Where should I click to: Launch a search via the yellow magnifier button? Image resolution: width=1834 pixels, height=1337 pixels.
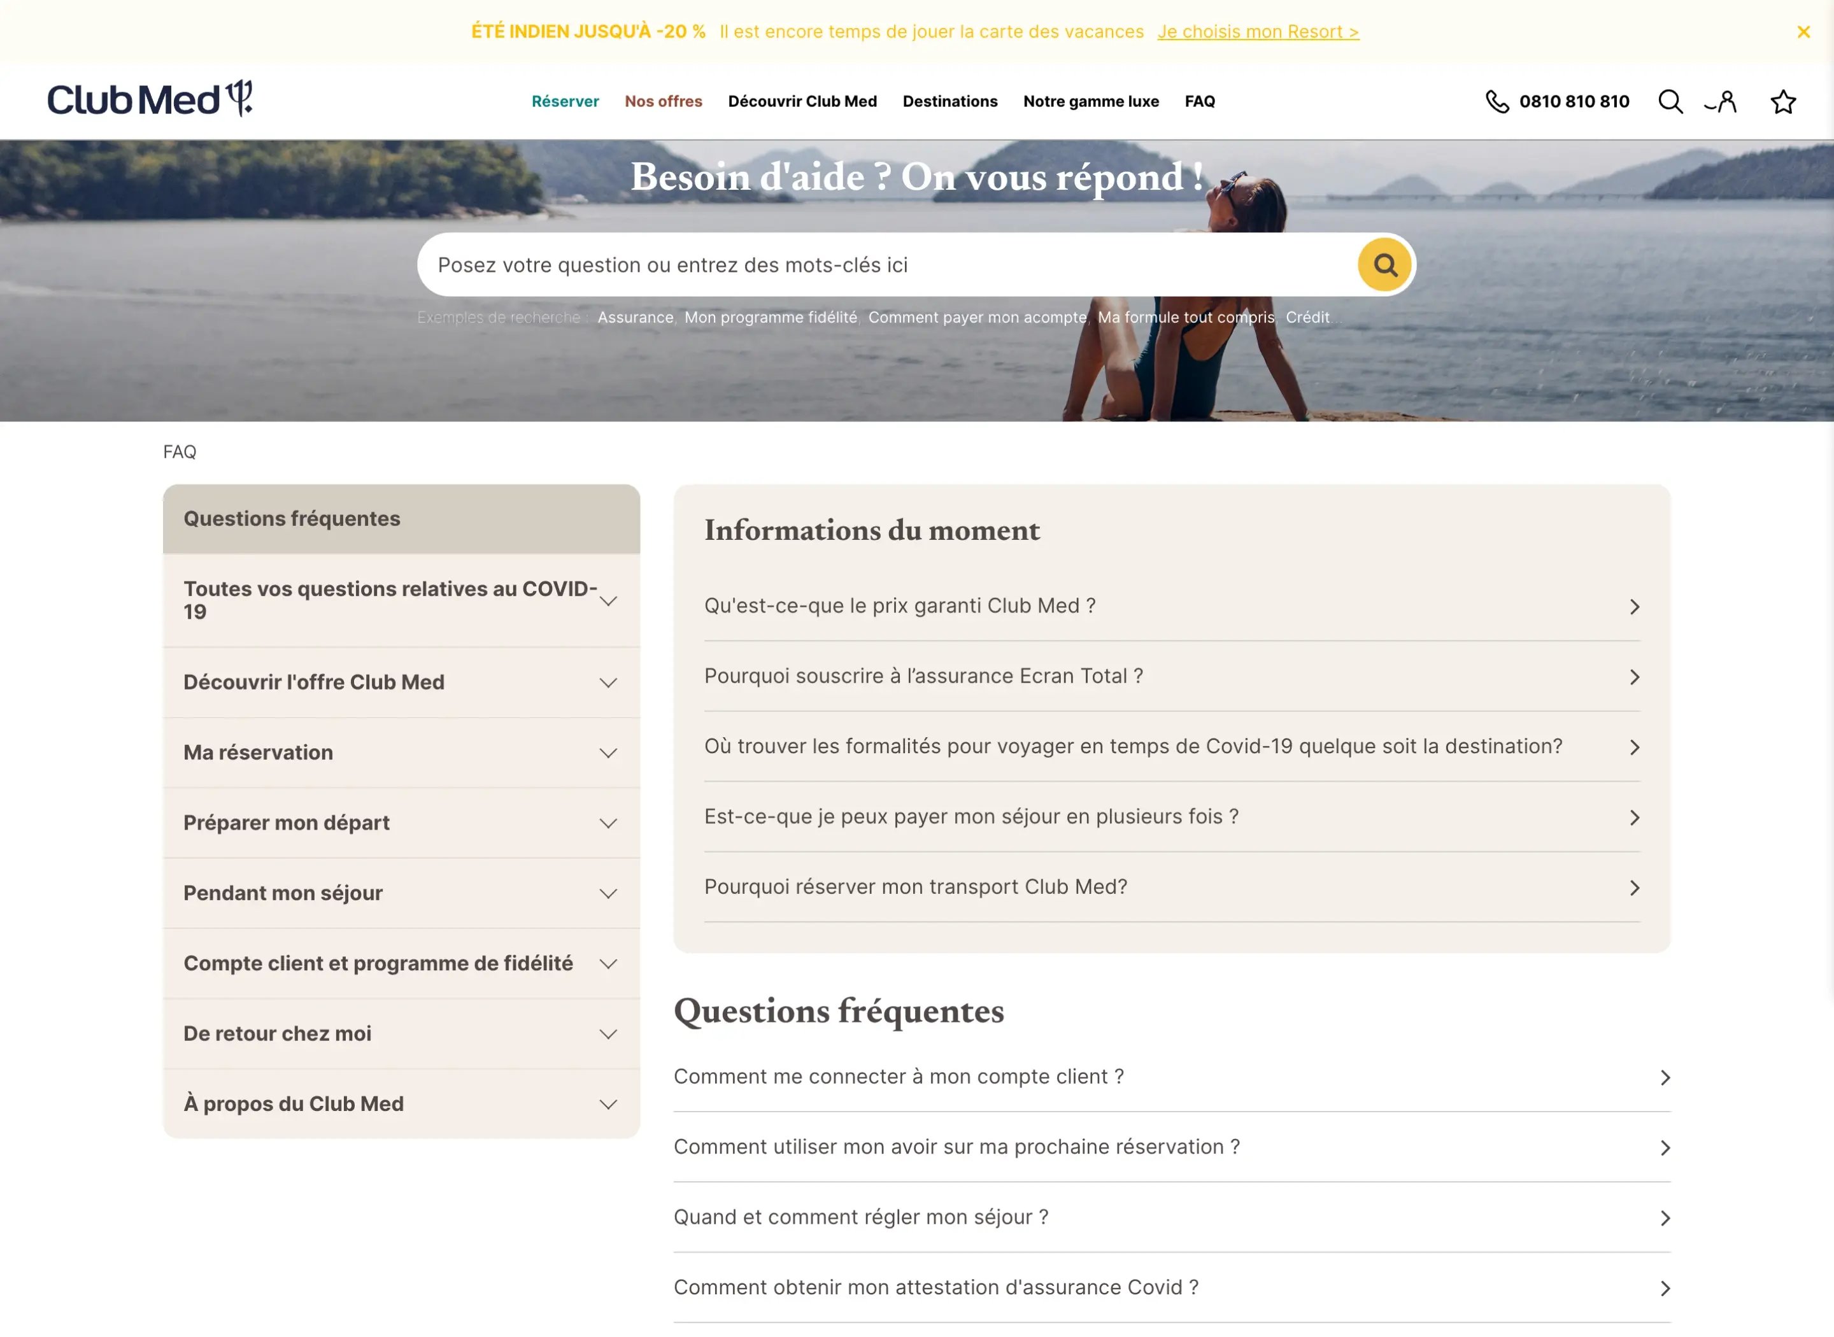click(1383, 264)
